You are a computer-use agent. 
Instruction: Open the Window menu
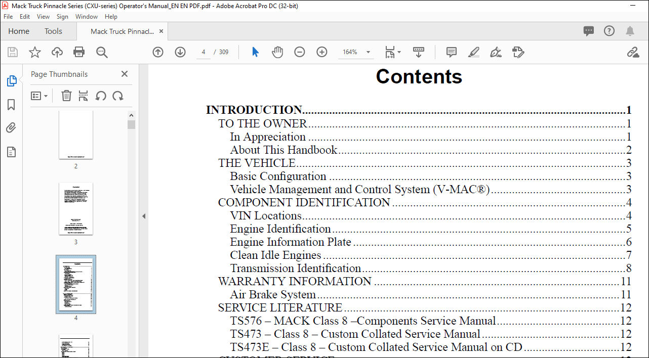click(x=87, y=17)
